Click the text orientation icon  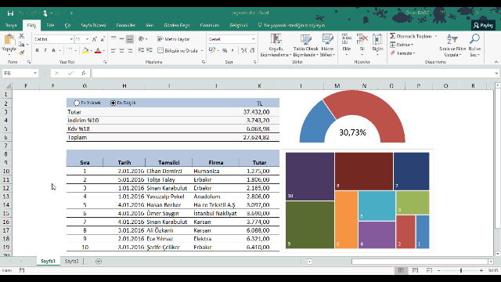tap(141, 39)
